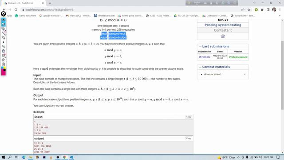Open Whiteboard.chat bookmark
Viewport: 284px width, 160px height.
104,16
